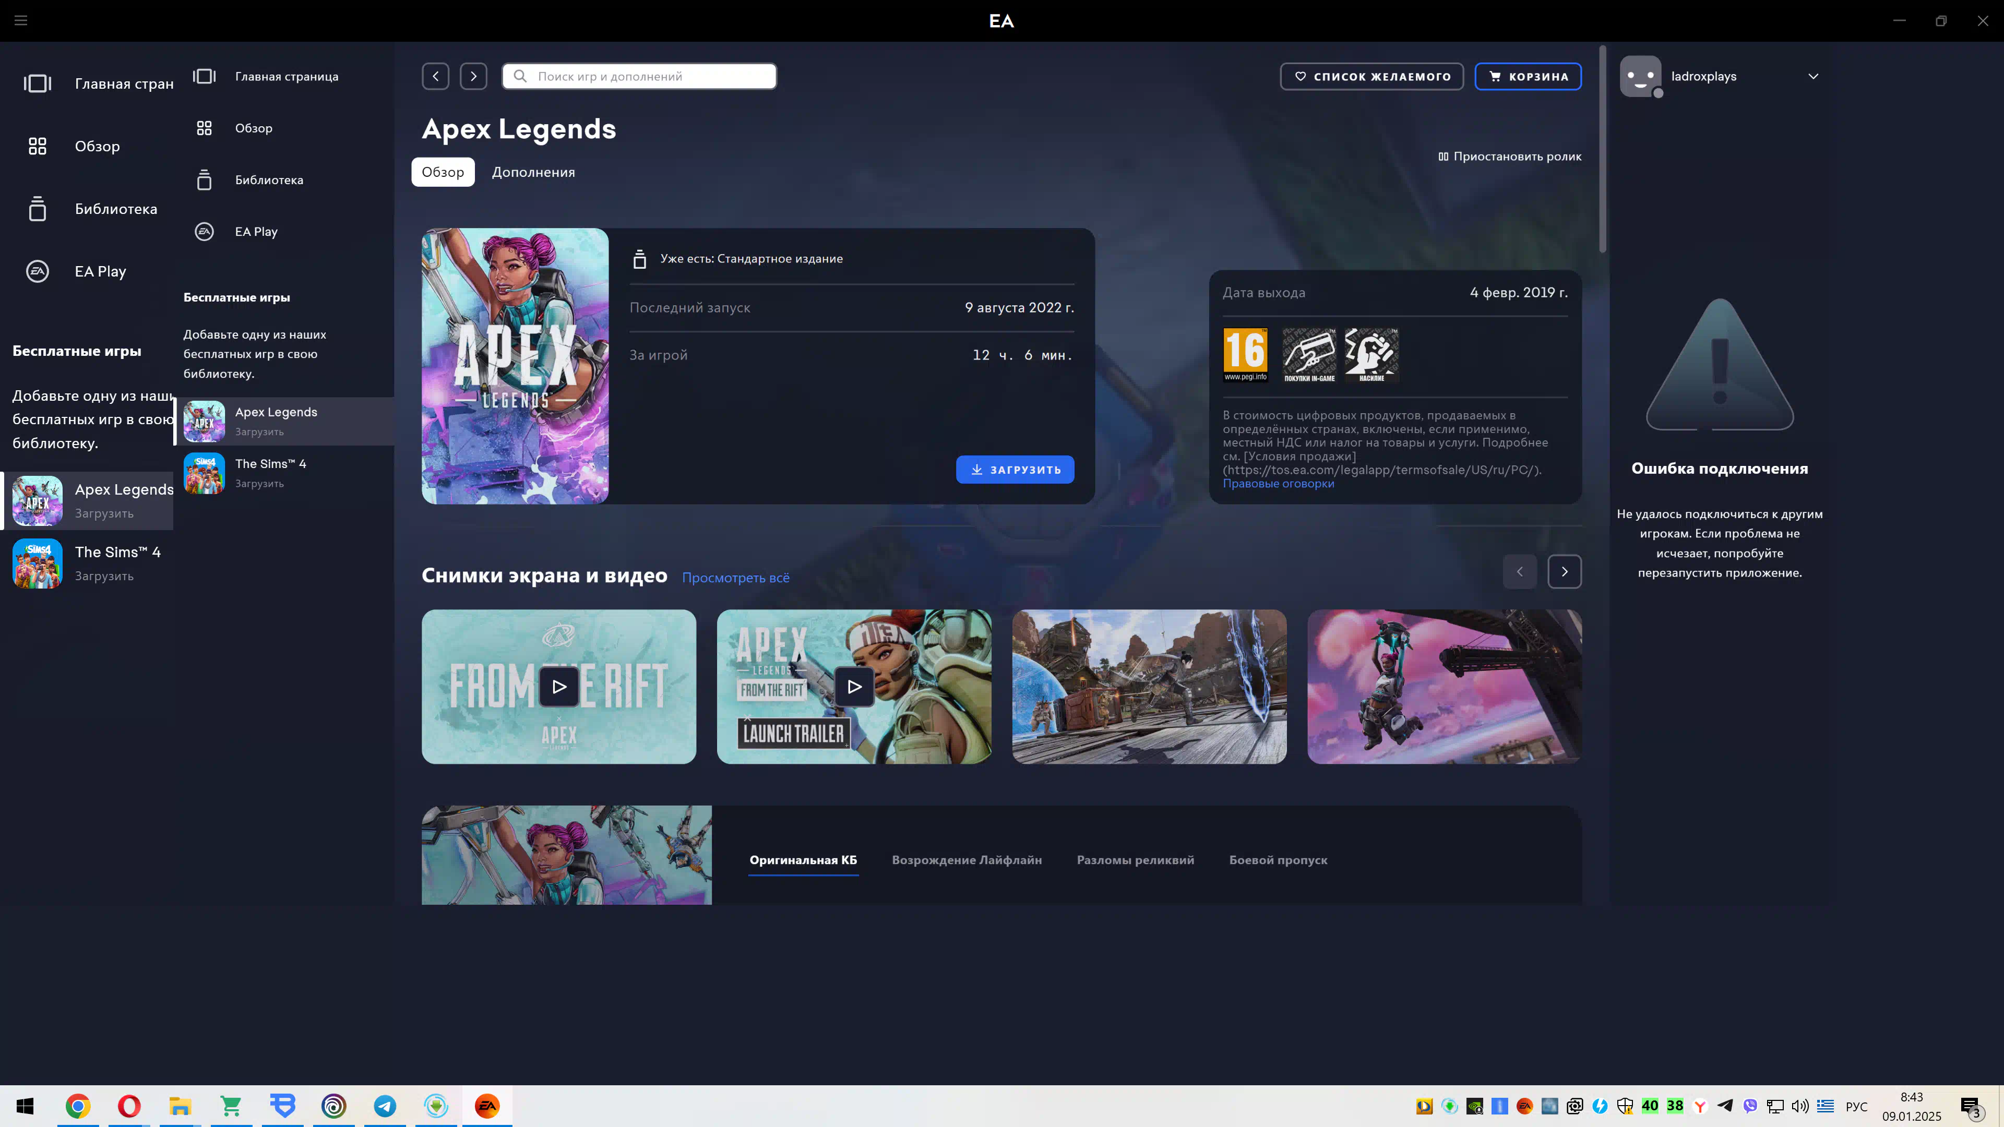Image resolution: width=2004 pixels, height=1127 pixels.
Task: Open Opera browser from the taskbar
Action: coord(129,1106)
